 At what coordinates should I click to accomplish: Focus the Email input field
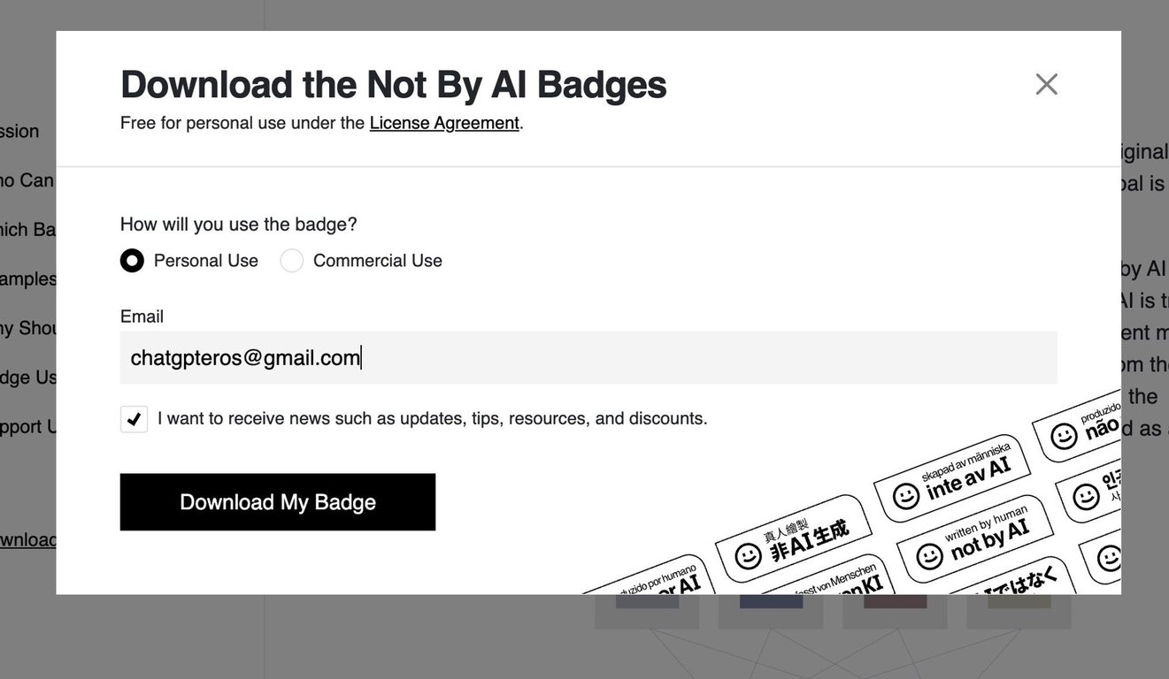588,357
